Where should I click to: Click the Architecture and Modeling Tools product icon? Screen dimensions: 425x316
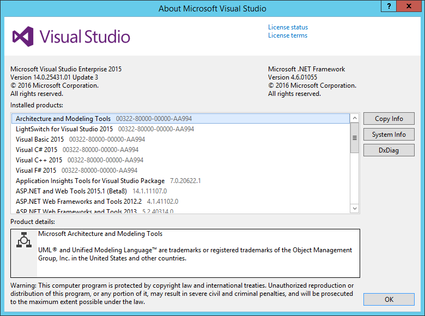click(x=24, y=240)
